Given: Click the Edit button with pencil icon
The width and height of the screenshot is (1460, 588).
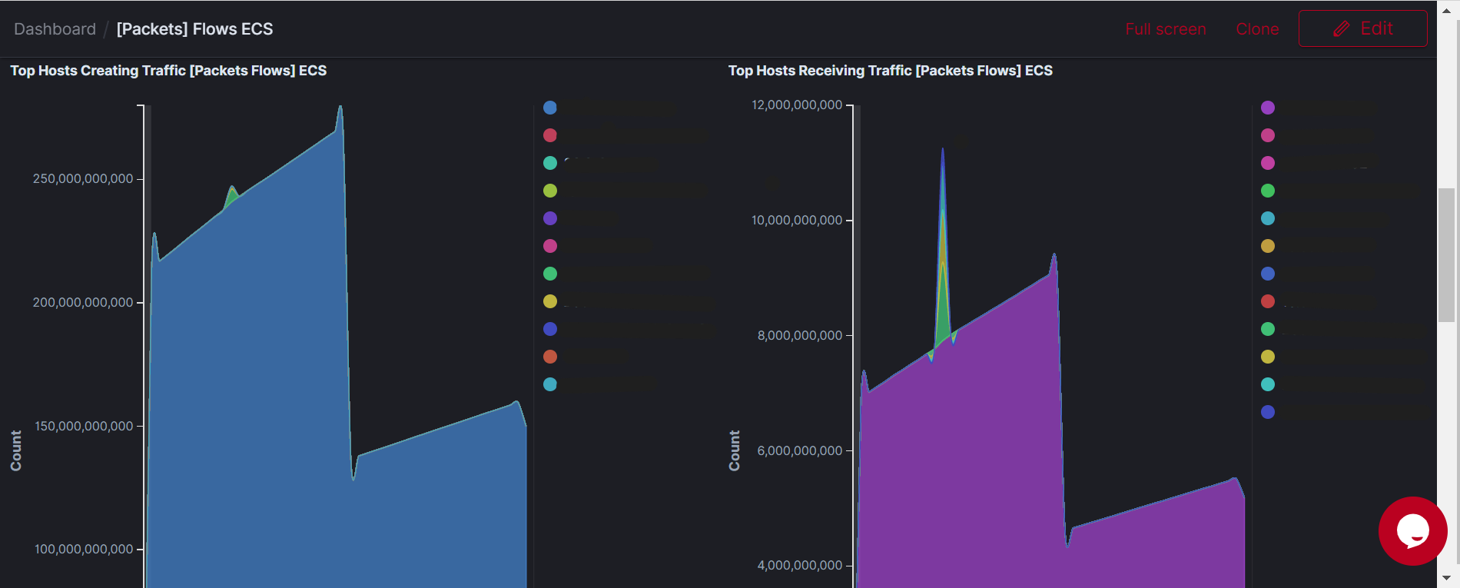Looking at the screenshot, I should pyautogui.click(x=1362, y=28).
